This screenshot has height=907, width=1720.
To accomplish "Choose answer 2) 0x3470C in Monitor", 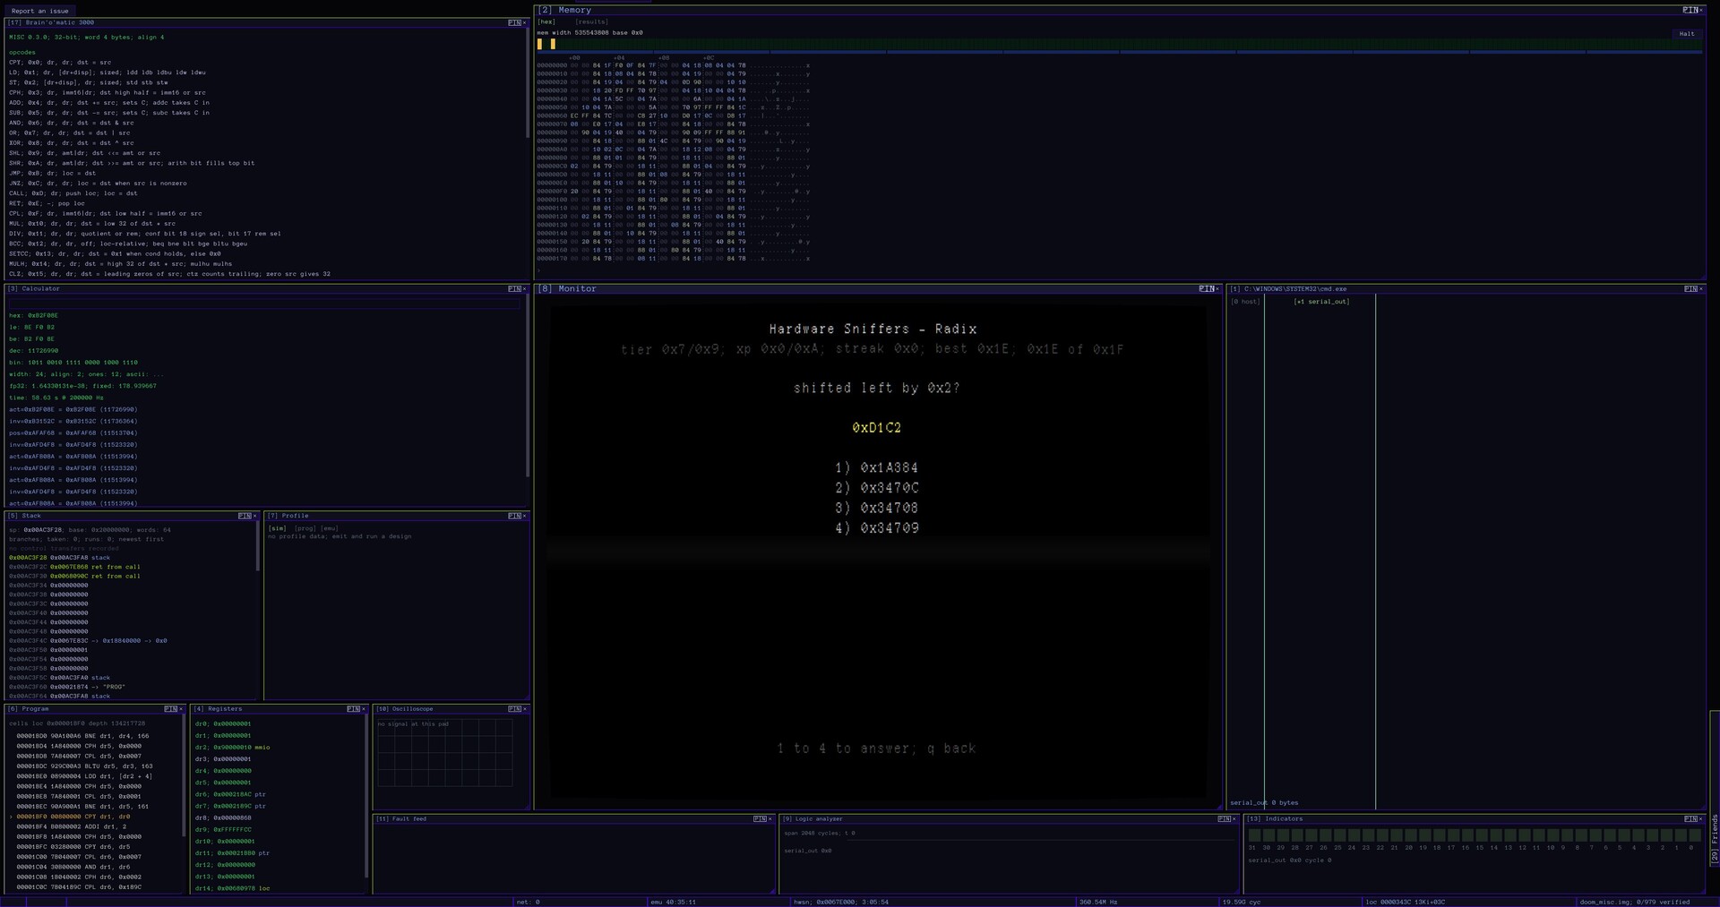I will (x=876, y=488).
